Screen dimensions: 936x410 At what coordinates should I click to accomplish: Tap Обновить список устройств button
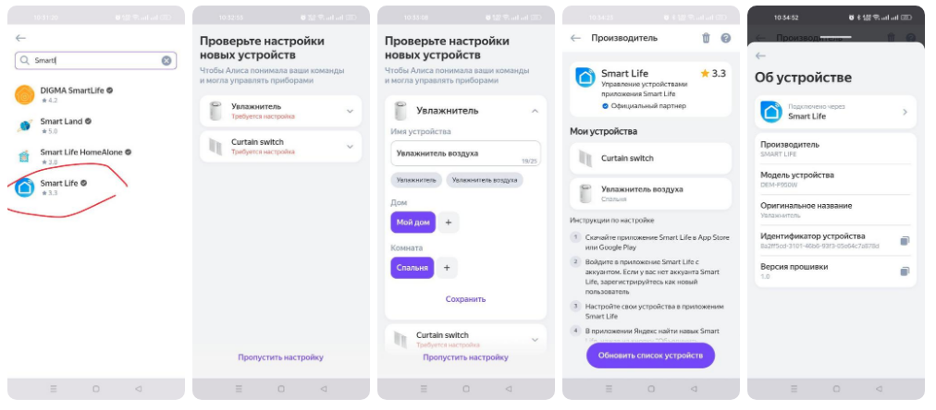(x=650, y=356)
